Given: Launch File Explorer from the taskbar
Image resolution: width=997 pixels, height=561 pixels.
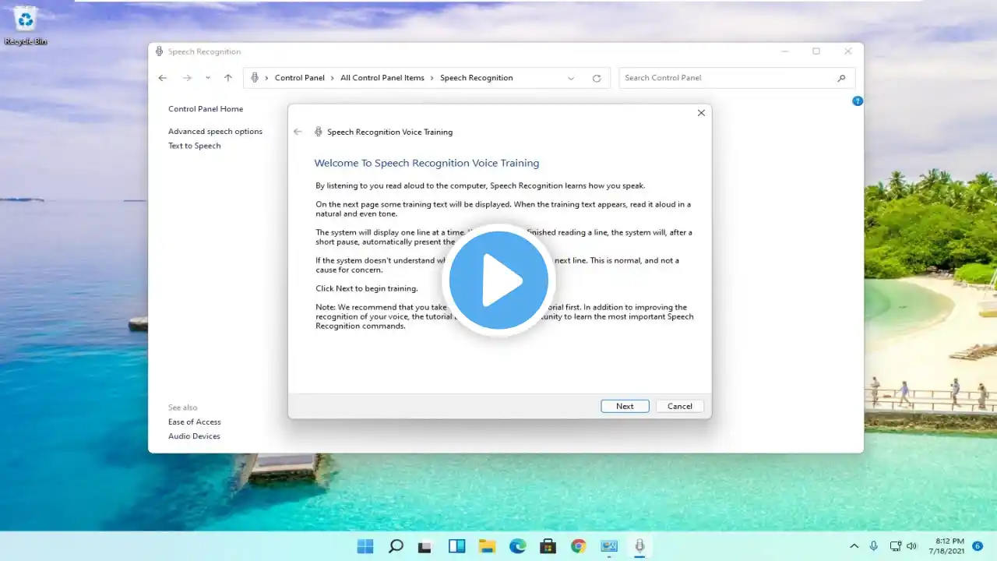Looking at the screenshot, I should pyautogui.click(x=487, y=546).
